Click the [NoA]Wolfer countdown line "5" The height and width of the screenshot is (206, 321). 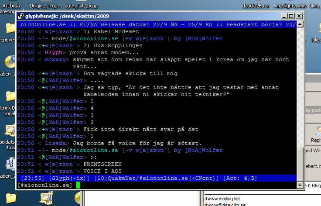coord(92,101)
